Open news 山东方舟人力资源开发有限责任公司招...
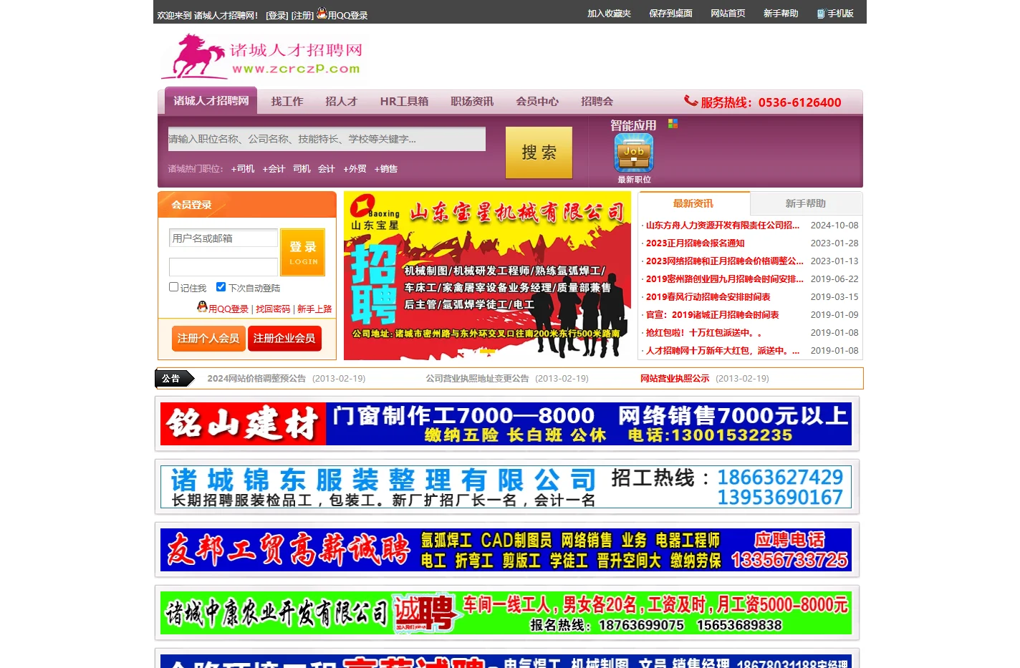The width and height of the screenshot is (1020, 668). pos(722,226)
